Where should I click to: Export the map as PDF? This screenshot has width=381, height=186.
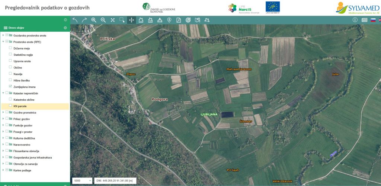pyautogui.click(x=179, y=20)
